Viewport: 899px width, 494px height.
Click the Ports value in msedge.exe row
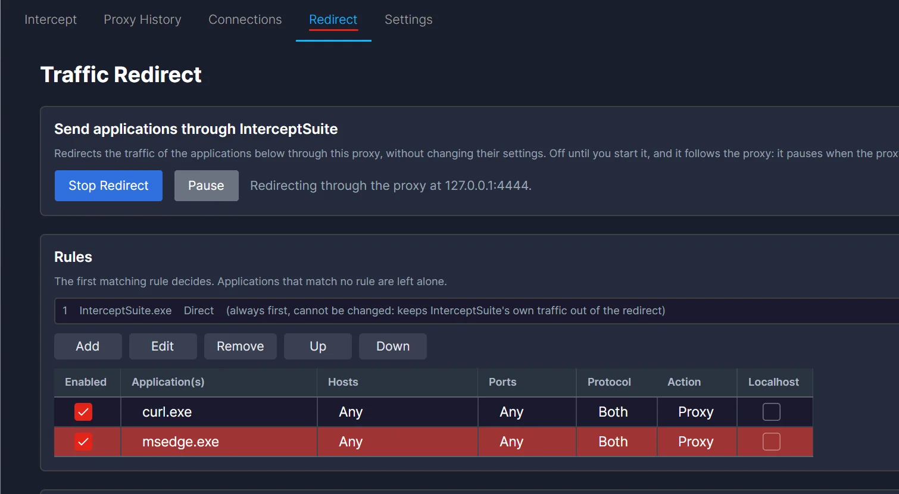point(527,442)
